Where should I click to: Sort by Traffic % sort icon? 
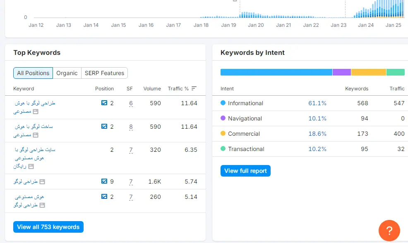pos(194,88)
